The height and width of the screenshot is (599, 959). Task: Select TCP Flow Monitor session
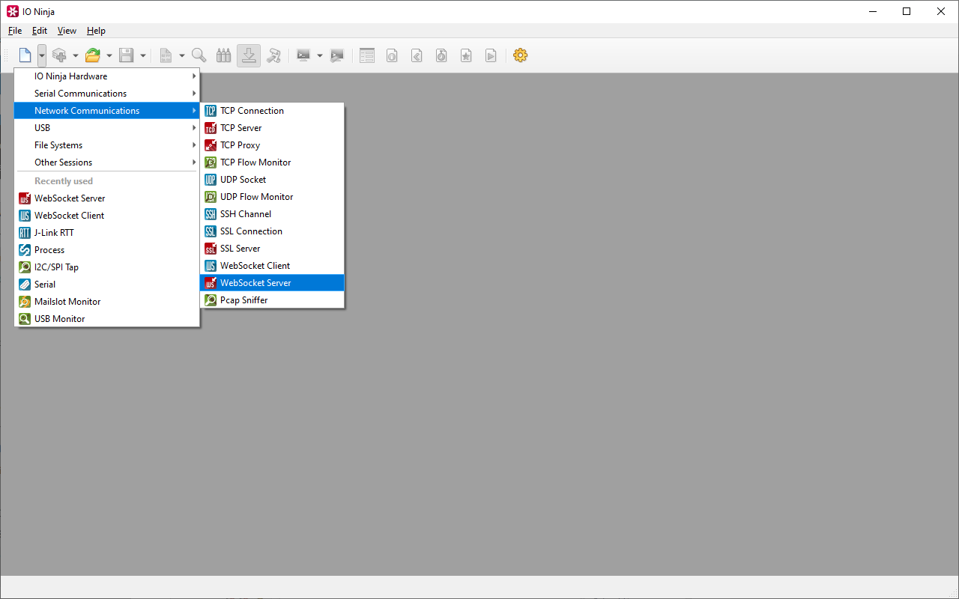point(273,162)
